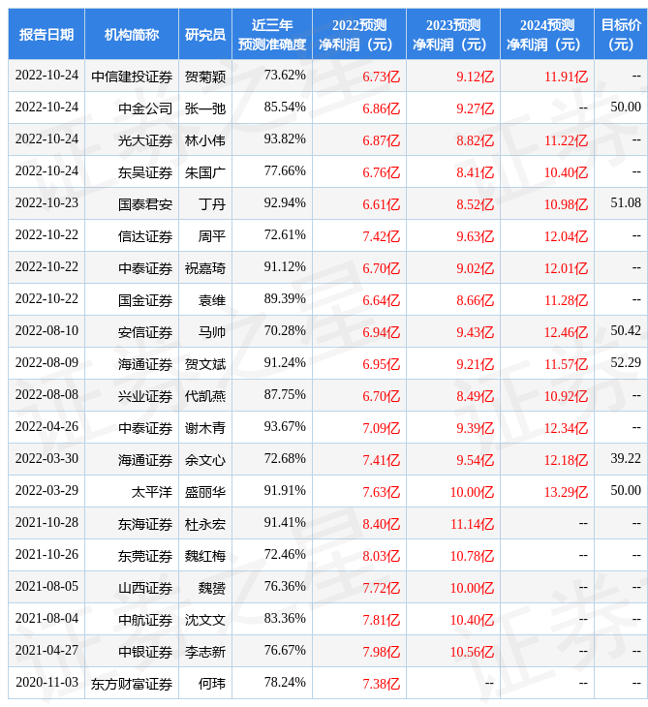Click analyst name 余文心

click(x=205, y=460)
